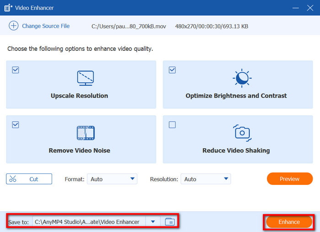Viewport: 320px width, 232px height.
Task: Close the Video Enhancer window
Action: (x=310, y=8)
